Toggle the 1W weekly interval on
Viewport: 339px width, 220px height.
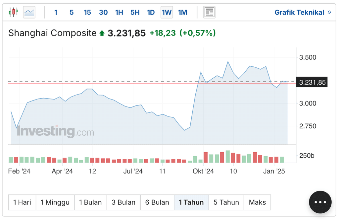(167, 12)
